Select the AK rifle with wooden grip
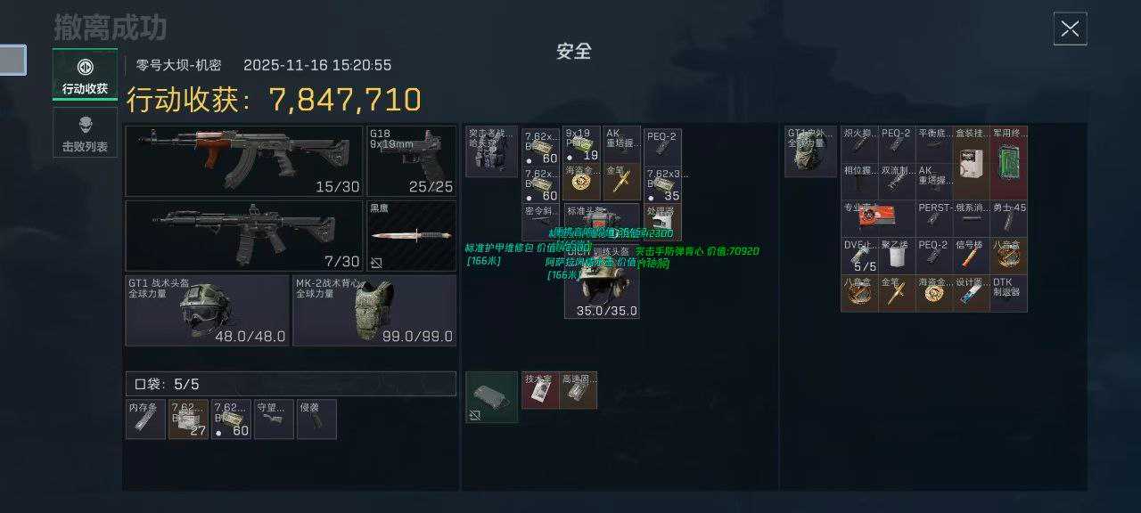This screenshot has width=1141, height=513. tap(243, 161)
